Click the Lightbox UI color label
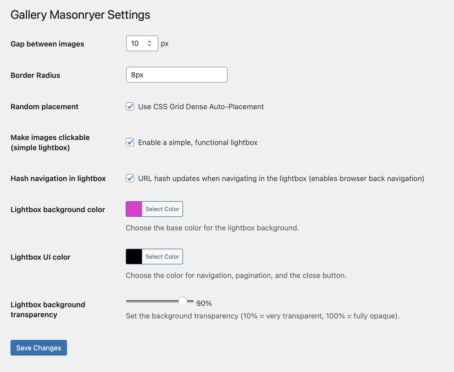The height and width of the screenshot is (372, 454). pos(40,257)
